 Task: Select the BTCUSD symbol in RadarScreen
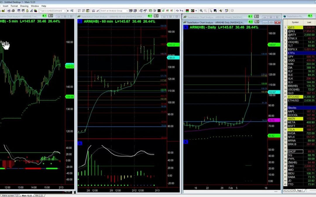(293, 97)
